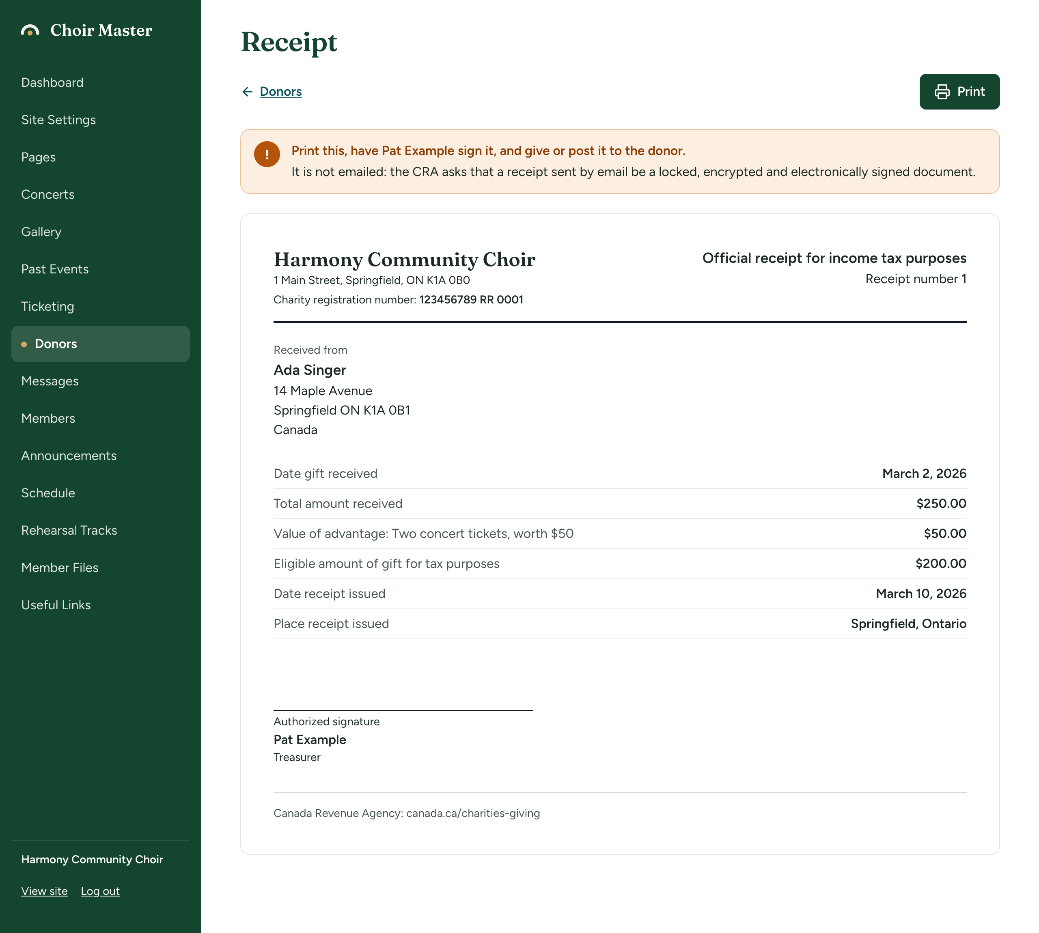
Task: Click the orange exclamation alert icon
Action: 267,154
